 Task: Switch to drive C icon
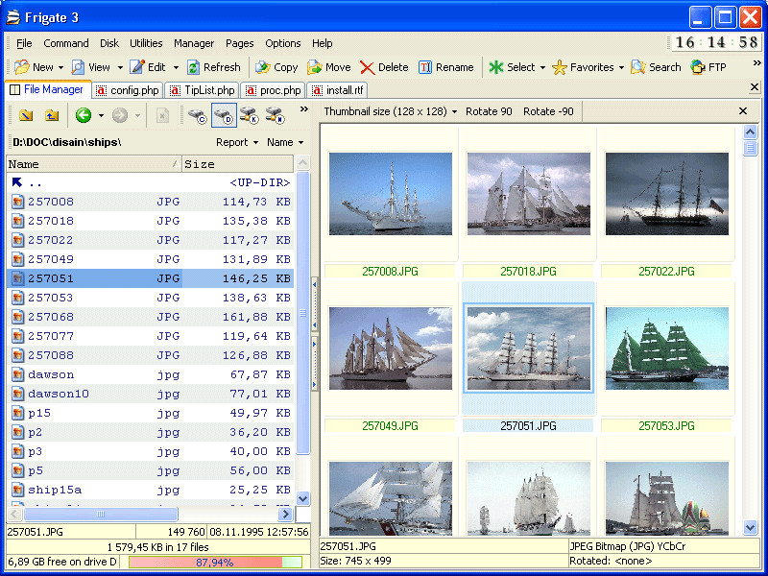[198, 115]
